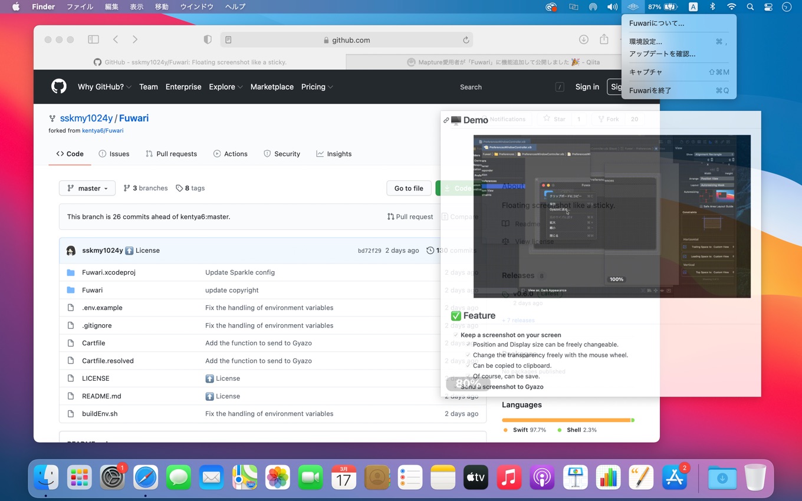Image resolution: width=802 pixels, height=501 pixels.
Task: Choose Fuwariについて… from the menu
Action: pos(679,24)
